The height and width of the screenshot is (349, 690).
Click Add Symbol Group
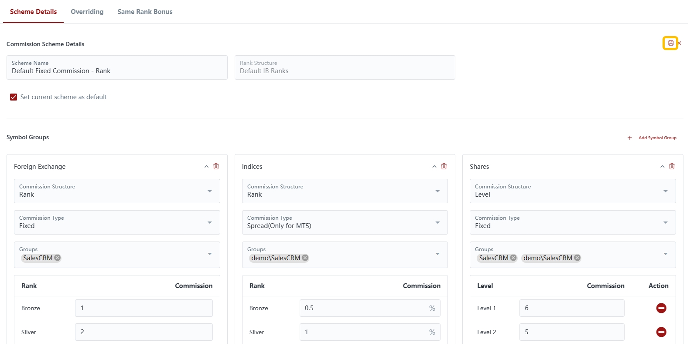click(x=652, y=138)
